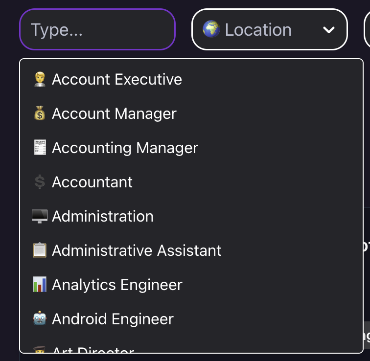This screenshot has width=370, height=361.
Task: Click the receipt icon beside Accounting Manager
Action: point(40,148)
